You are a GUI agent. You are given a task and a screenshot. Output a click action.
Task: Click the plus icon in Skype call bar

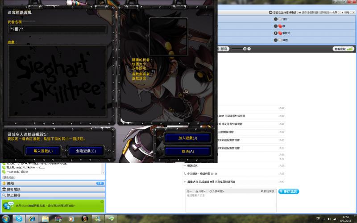249,49
